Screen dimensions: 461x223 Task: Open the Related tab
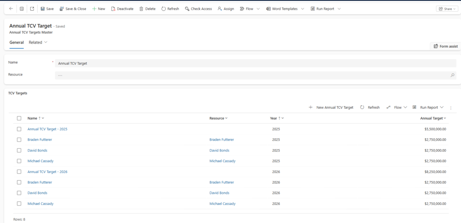tap(38, 42)
